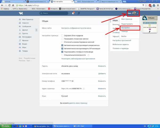The height and width of the screenshot is (128, 160).
Task: Uncheck Автоматически воспроизводить GIF-анимации
Action: pos(62,49)
